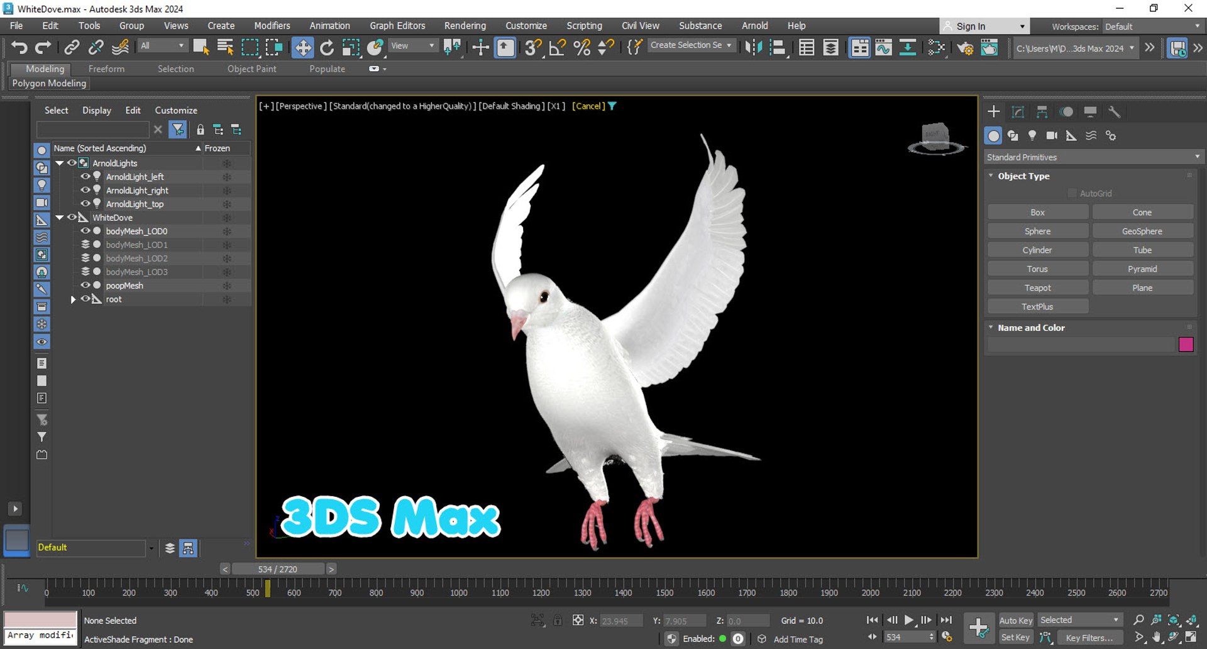Open the Create Selection Set dropdown
The image size is (1207, 649).
tap(691, 45)
